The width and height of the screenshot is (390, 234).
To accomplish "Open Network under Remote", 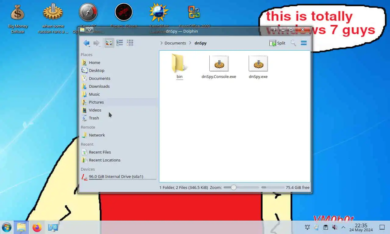I will [x=118, y=135].
